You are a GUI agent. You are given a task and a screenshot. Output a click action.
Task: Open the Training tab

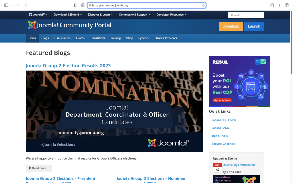point(116,38)
